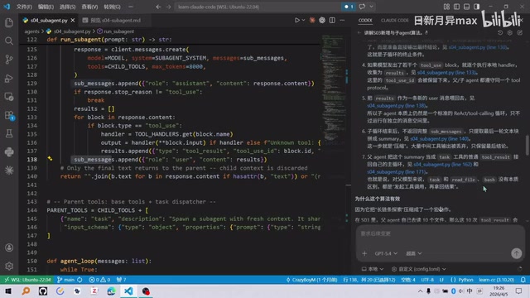Customize layout button in title bar
The image size is (530, 298).
tap(446, 7)
